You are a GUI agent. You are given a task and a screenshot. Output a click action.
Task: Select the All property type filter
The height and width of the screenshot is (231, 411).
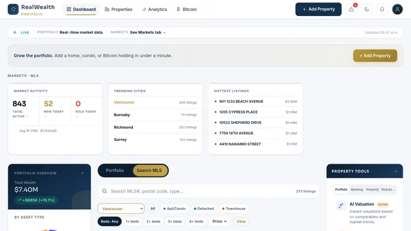(x=153, y=209)
